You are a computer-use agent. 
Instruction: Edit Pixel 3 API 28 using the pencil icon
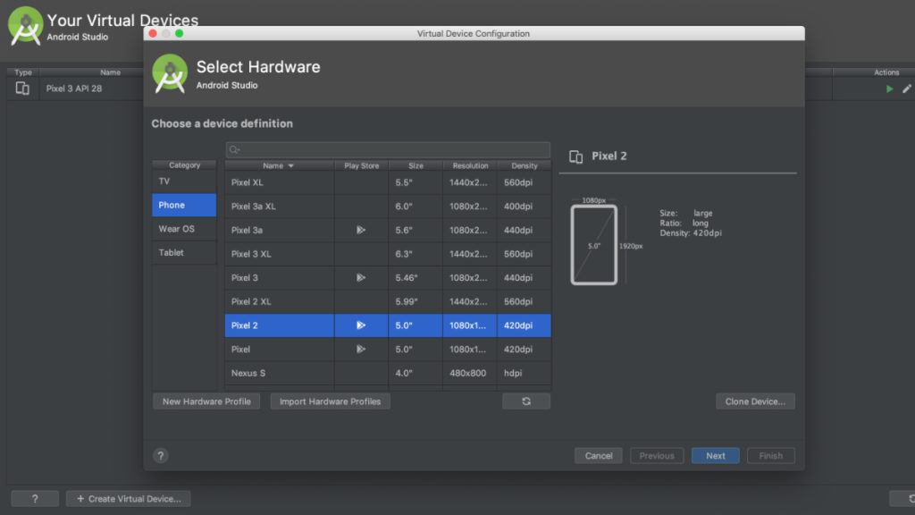[906, 89]
